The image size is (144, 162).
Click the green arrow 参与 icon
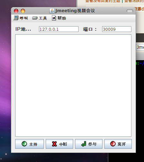point(84,144)
